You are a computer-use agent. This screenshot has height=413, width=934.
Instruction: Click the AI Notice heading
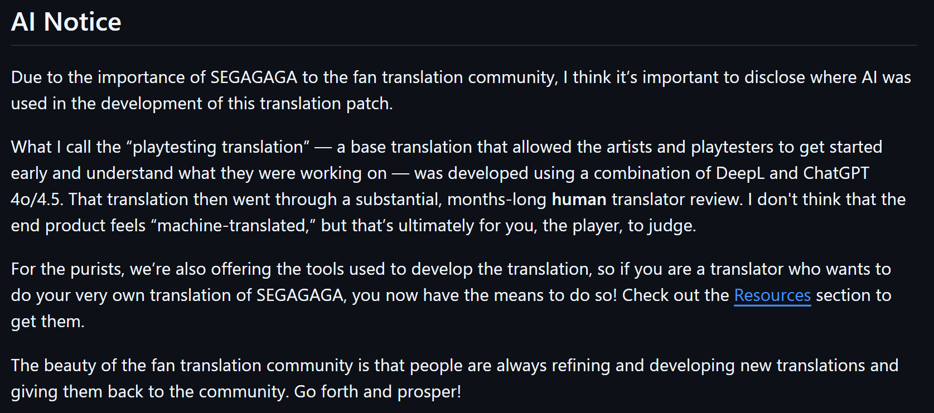click(x=66, y=22)
